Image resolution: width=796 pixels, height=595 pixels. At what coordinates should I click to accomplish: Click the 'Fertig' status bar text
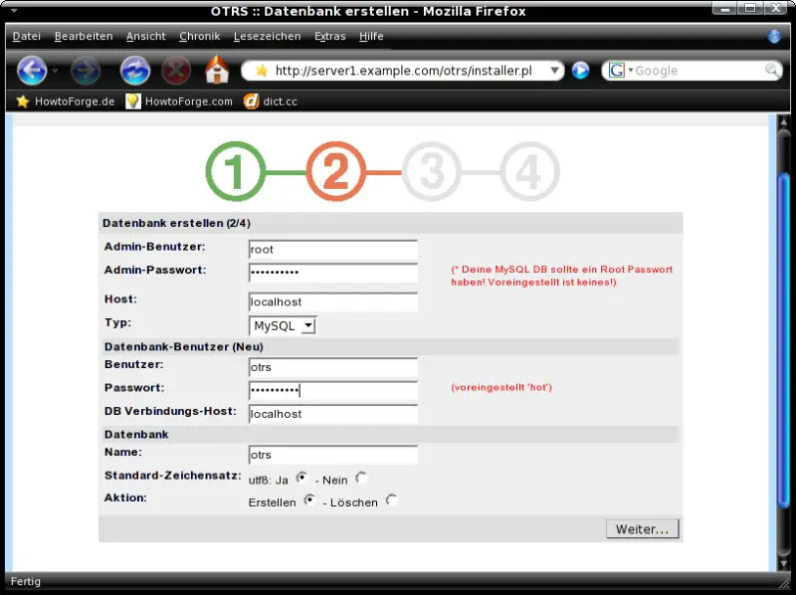pyautogui.click(x=26, y=581)
